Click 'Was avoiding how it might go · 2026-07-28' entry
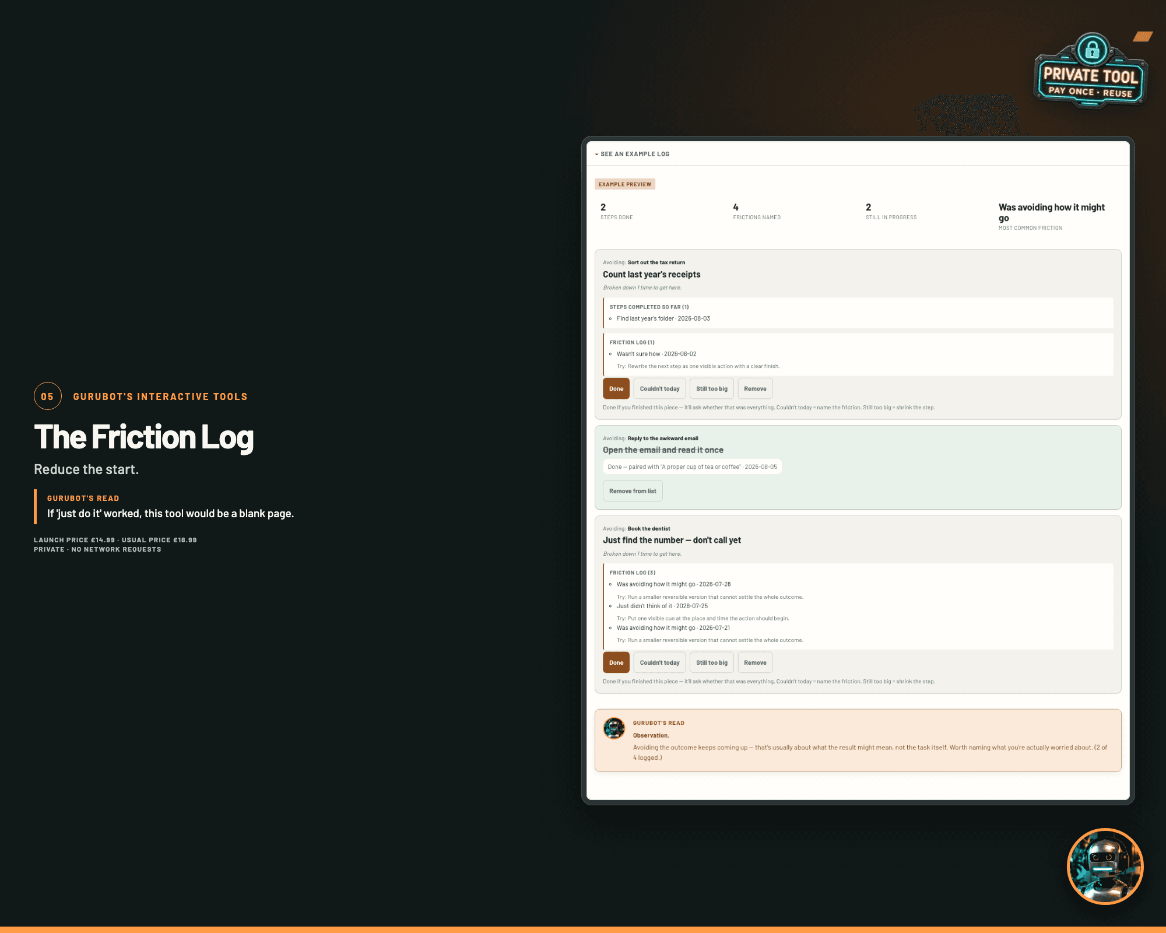 [673, 584]
